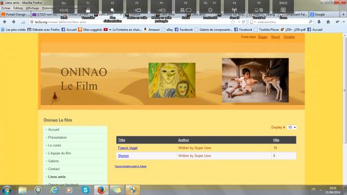This screenshot has height=195, width=347.
Task: Sort the table by the Author column
Action: coord(183,140)
